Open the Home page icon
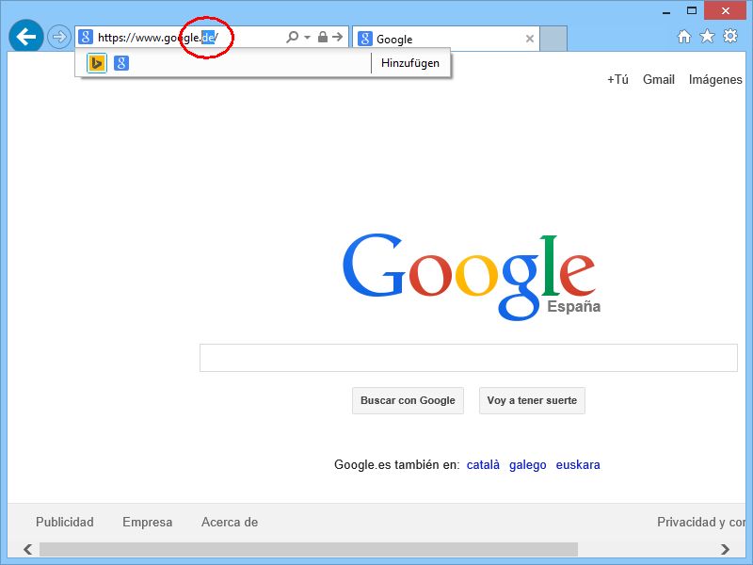Screen dimensions: 753x565 tap(684, 37)
